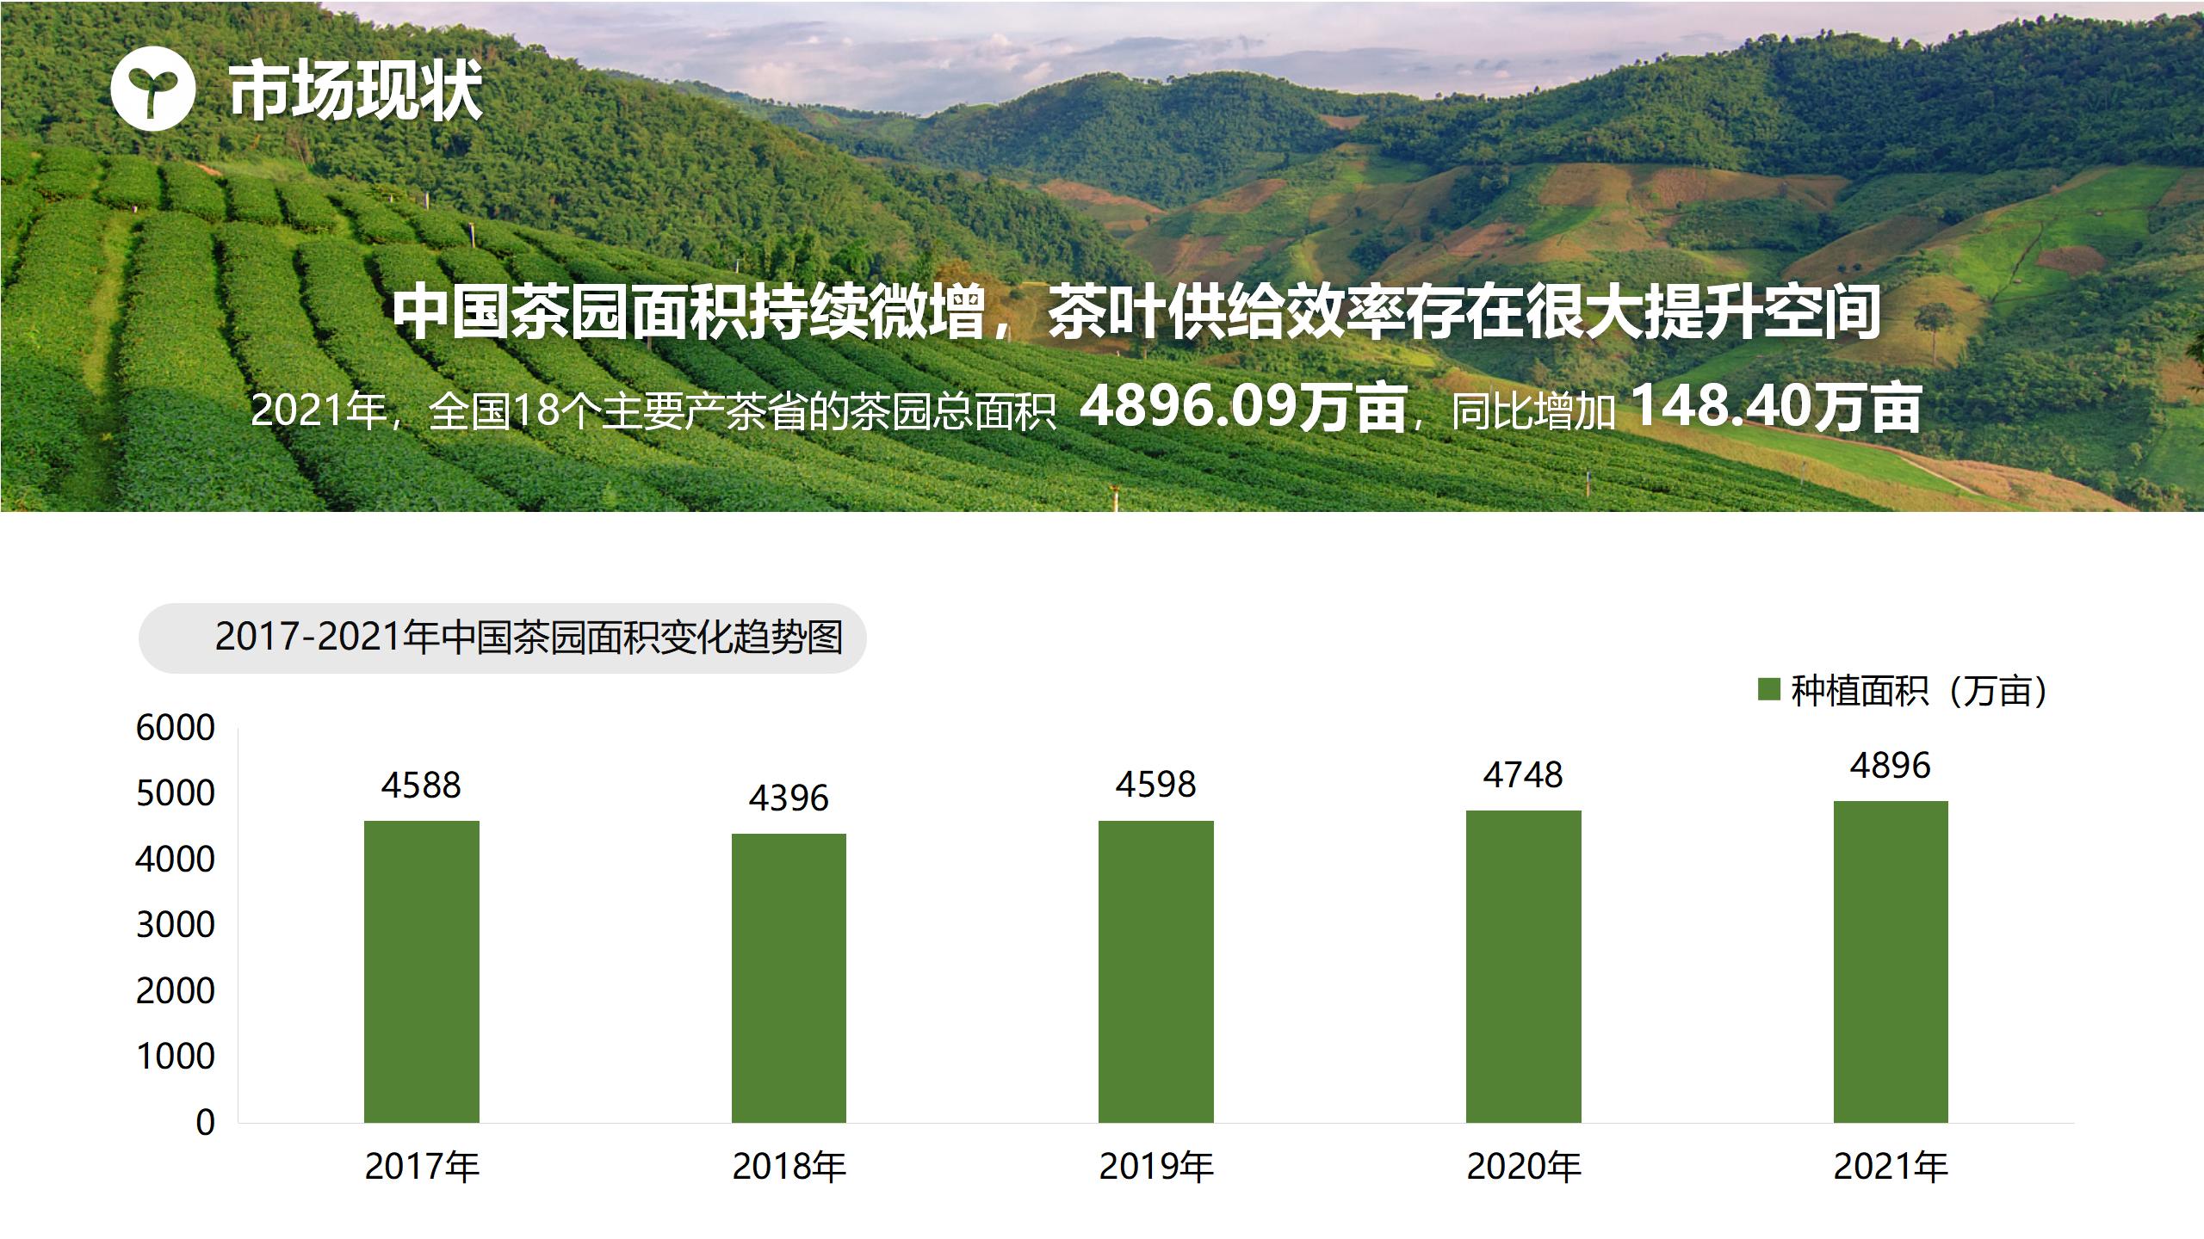Select chart title 2017-2021年中国茶园面积变化趋势图
The image size is (2204, 1239).
pyautogui.click(x=529, y=638)
